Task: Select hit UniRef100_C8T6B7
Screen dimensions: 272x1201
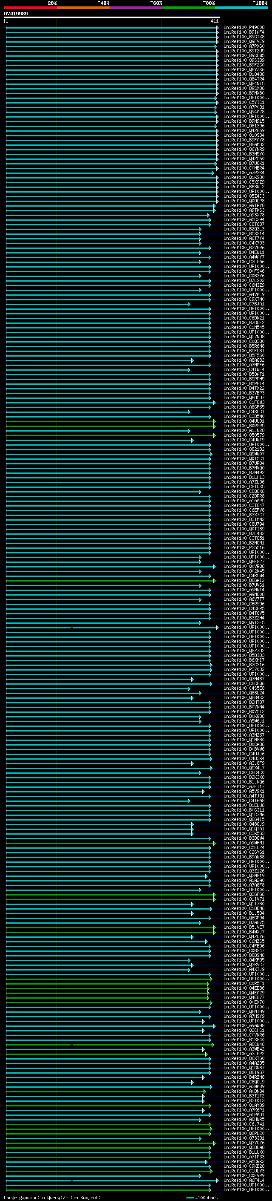Action: [244, 224]
